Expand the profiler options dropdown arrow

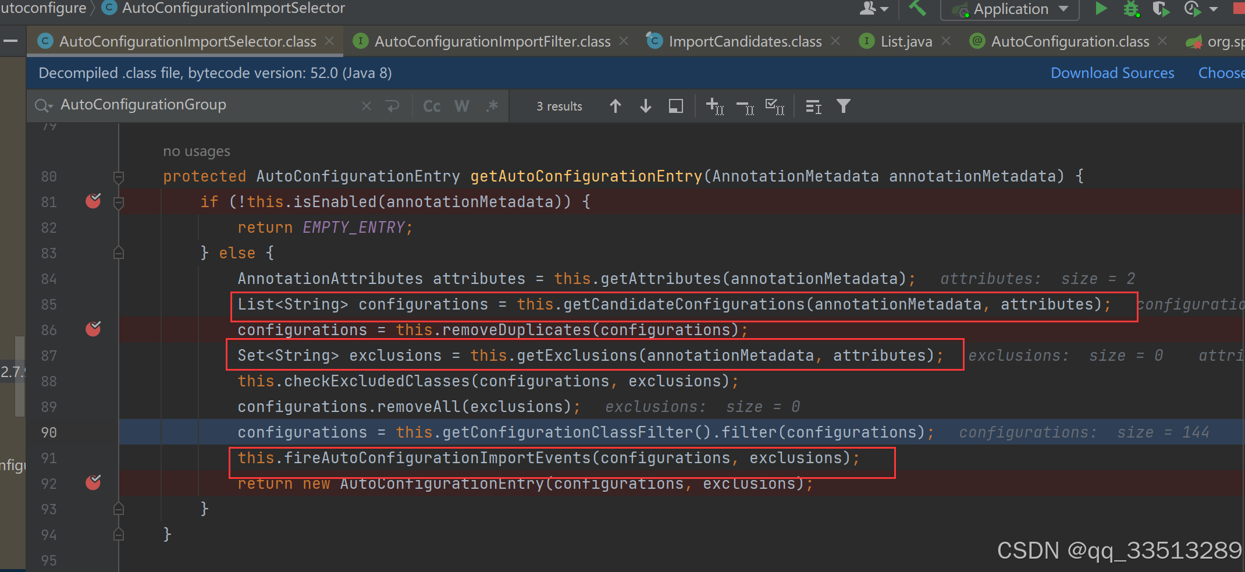click(1214, 9)
